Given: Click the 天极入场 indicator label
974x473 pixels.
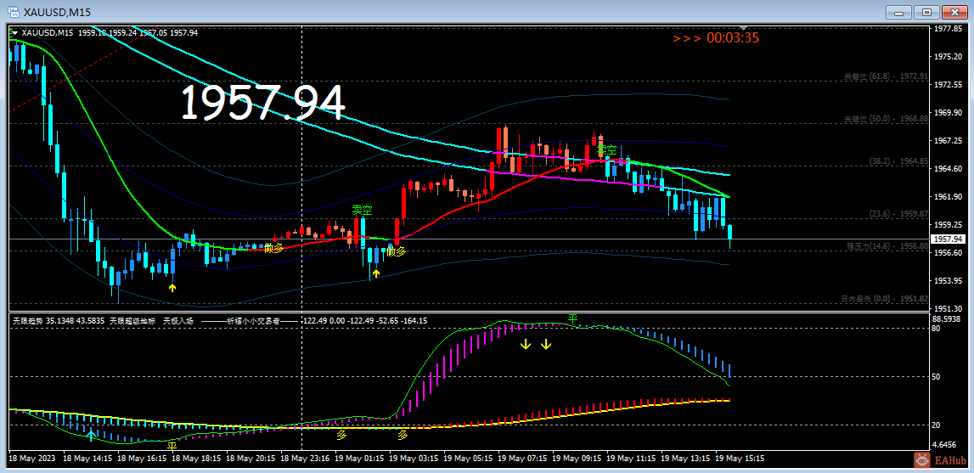Looking at the screenshot, I should pos(178,321).
